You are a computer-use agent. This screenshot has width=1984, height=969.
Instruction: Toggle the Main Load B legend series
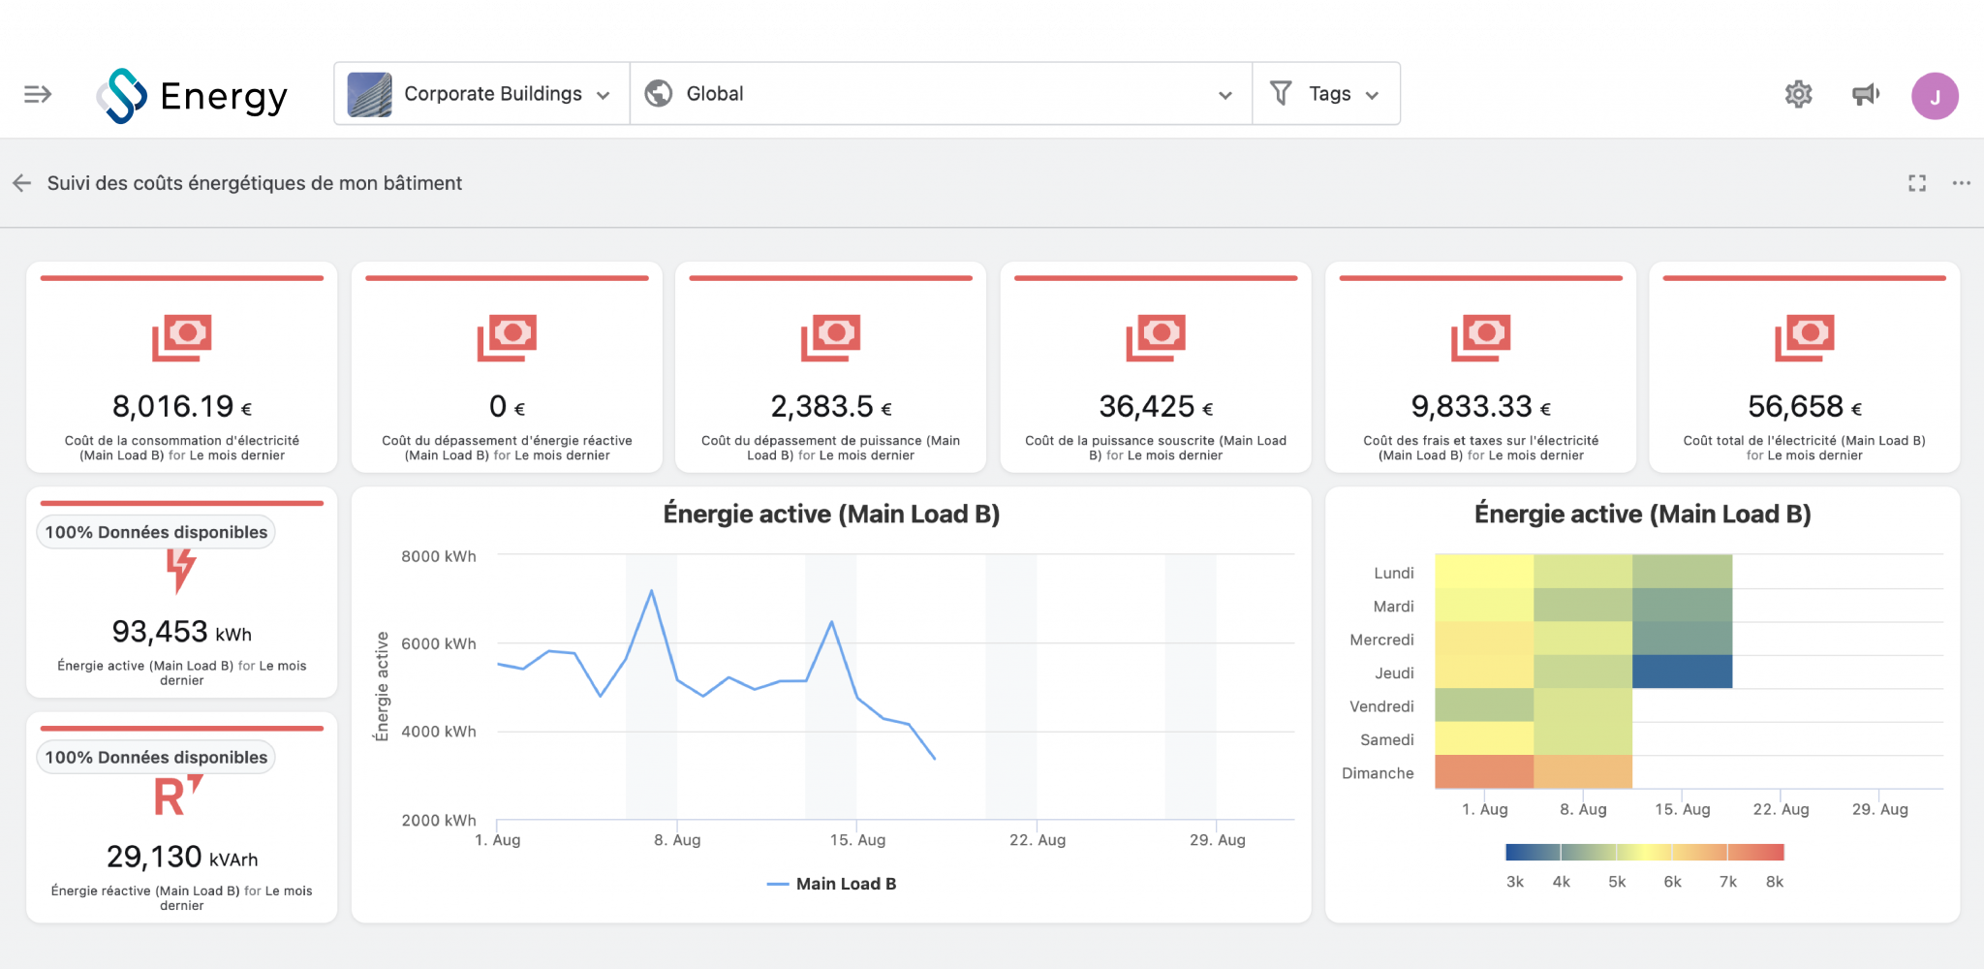[x=831, y=884]
